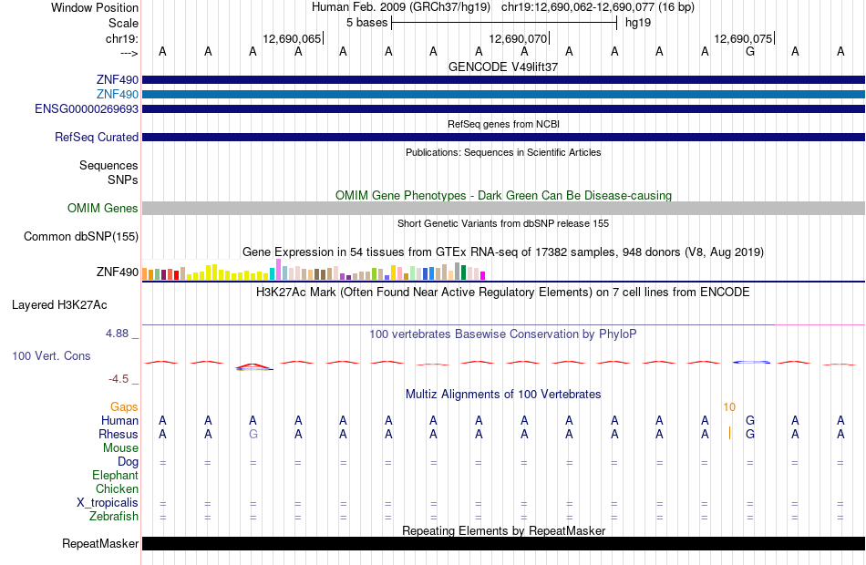The image size is (866, 565).
Task: Open the 100 Vert. Cons track label
Action: tap(51, 356)
